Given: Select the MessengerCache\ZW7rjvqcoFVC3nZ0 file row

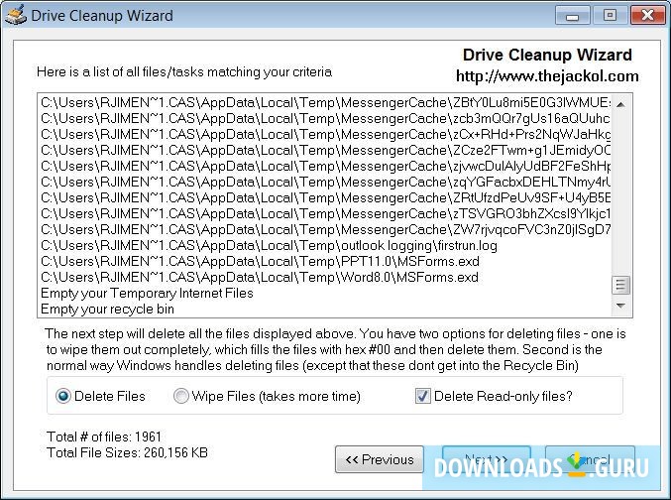Looking at the screenshot, I should click(x=325, y=229).
